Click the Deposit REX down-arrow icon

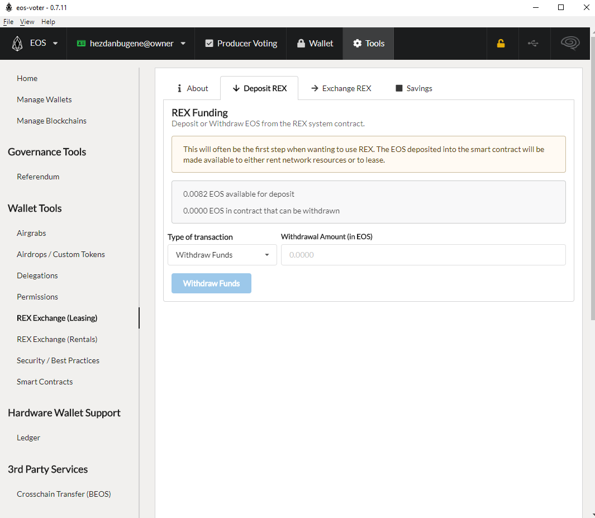(x=236, y=88)
